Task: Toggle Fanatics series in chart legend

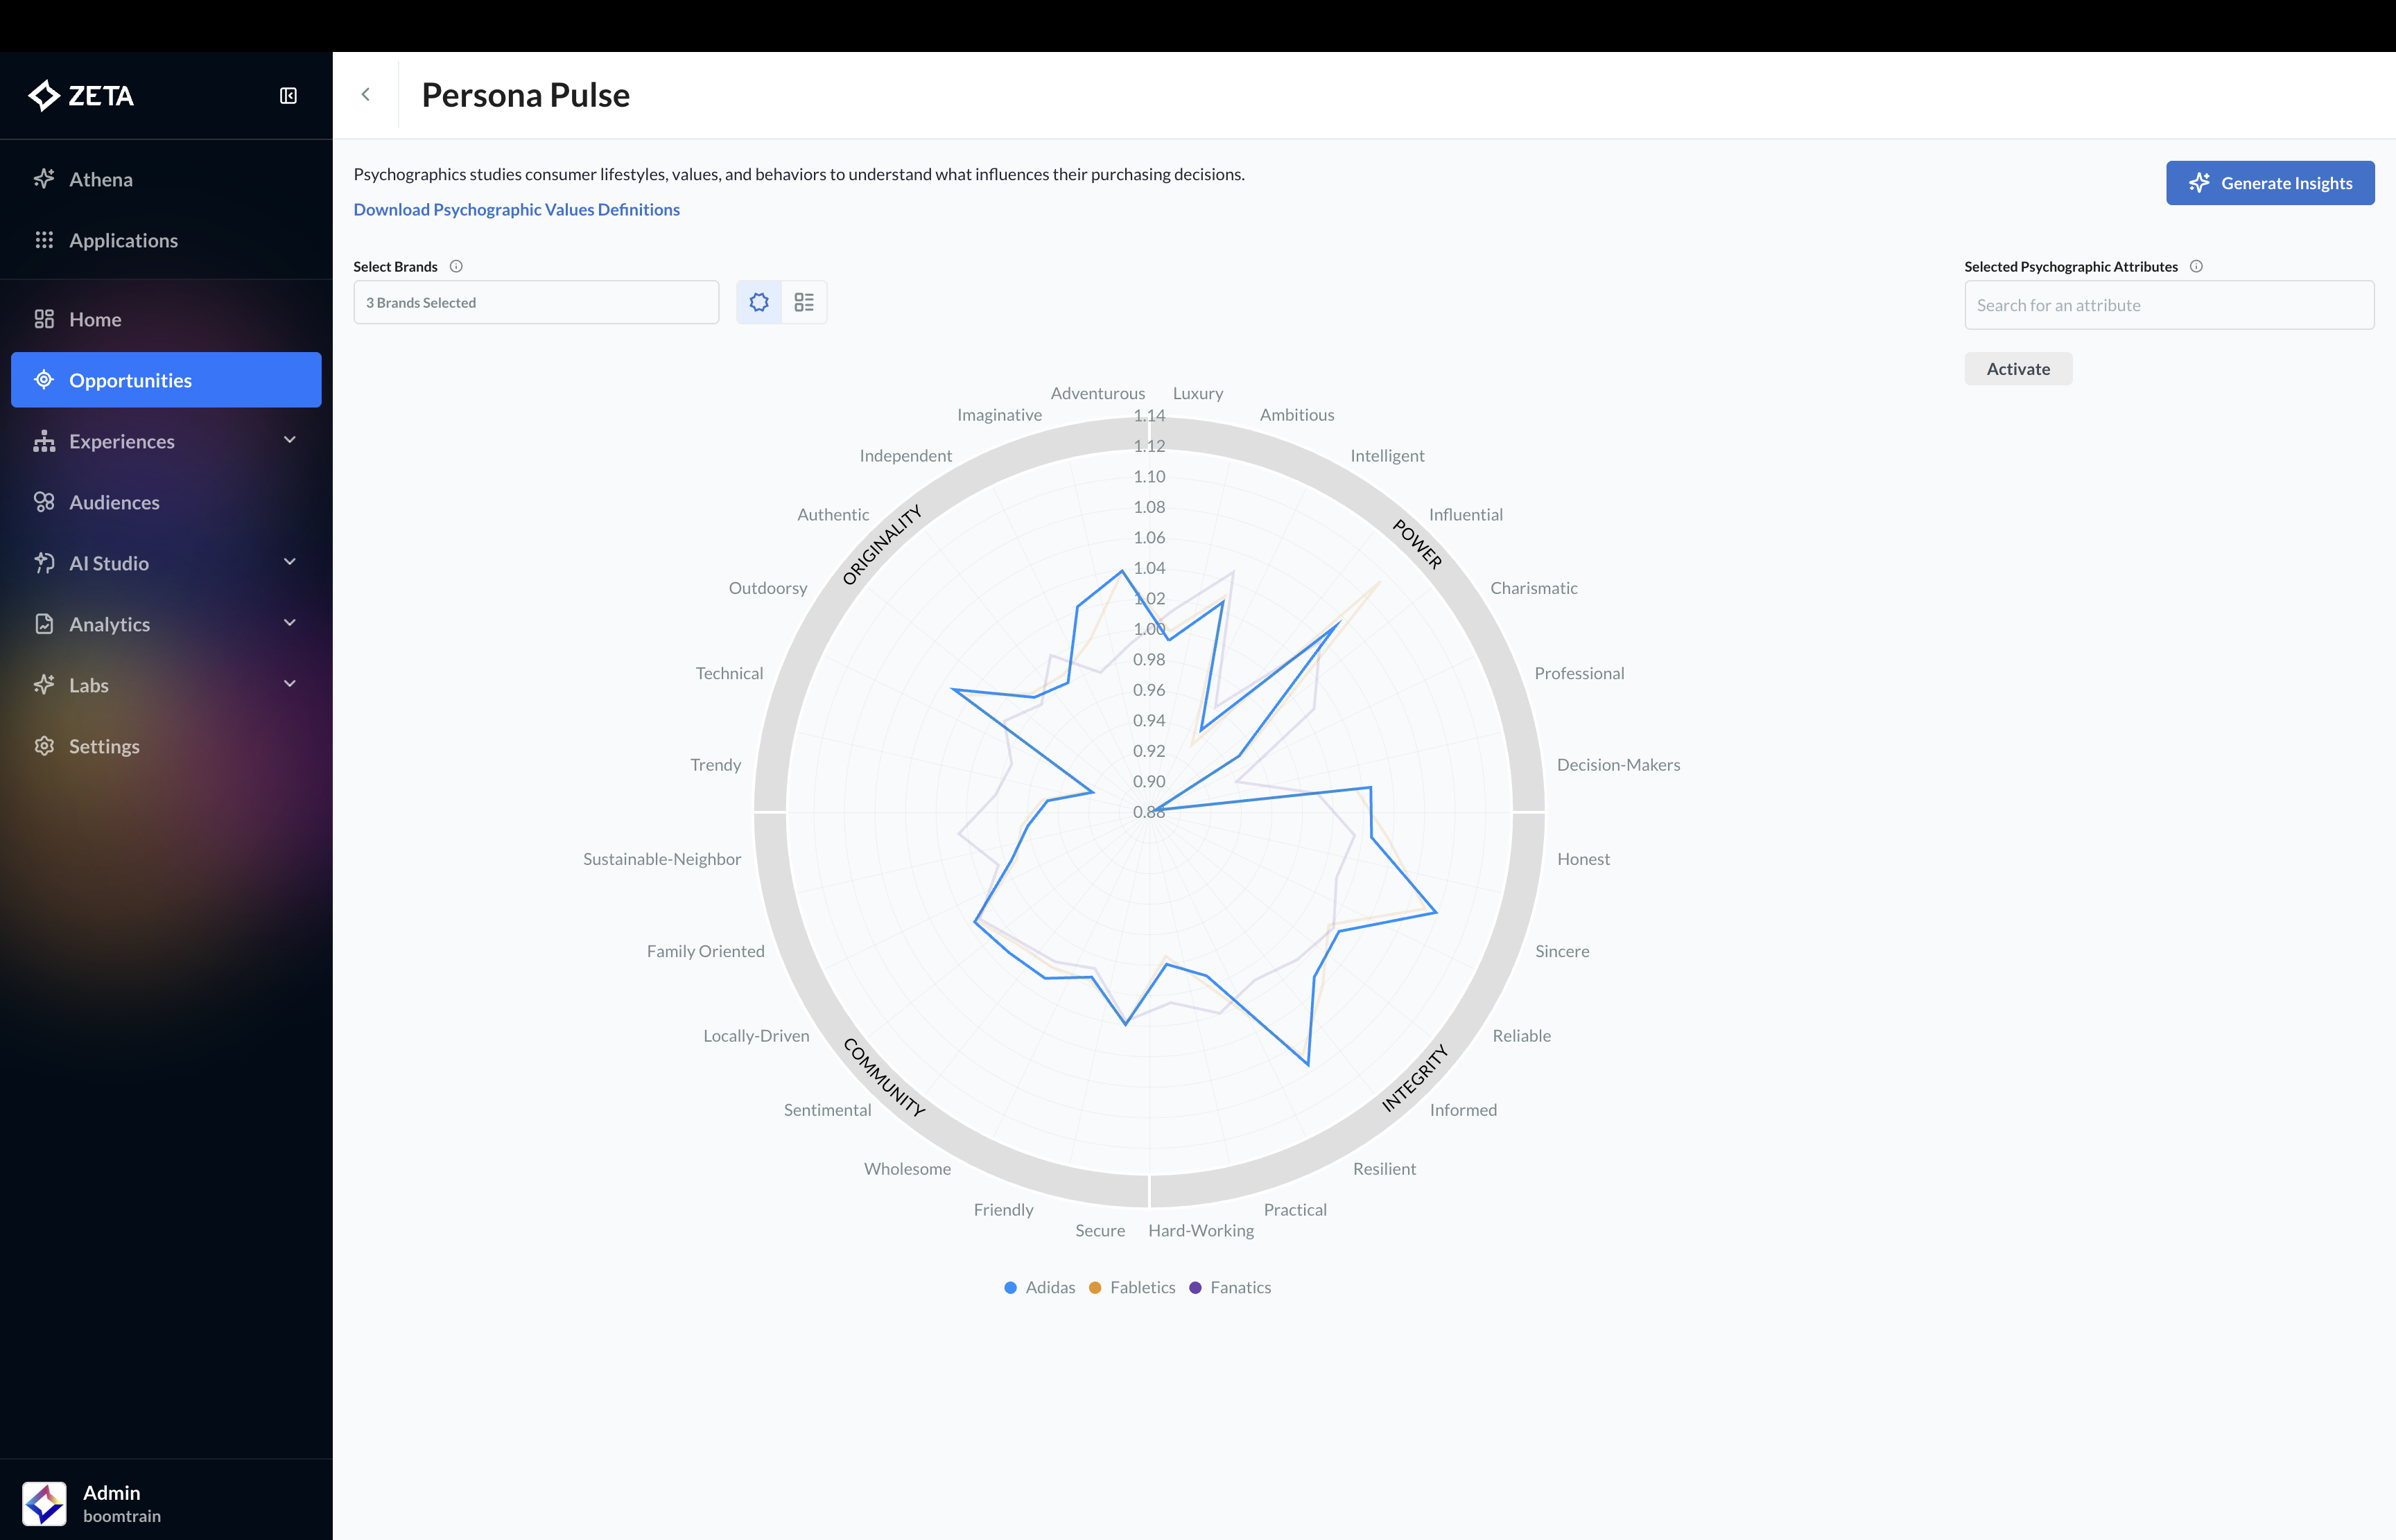Action: pos(1230,1288)
